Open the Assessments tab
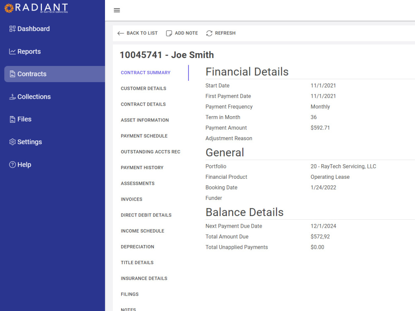Image resolution: width=415 pixels, height=311 pixels. [138, 184]
